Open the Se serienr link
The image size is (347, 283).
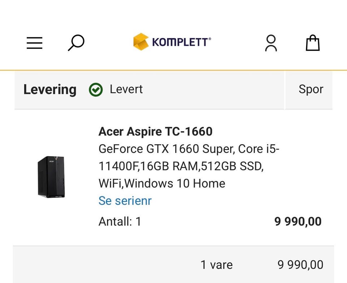(x=125, y=201)
